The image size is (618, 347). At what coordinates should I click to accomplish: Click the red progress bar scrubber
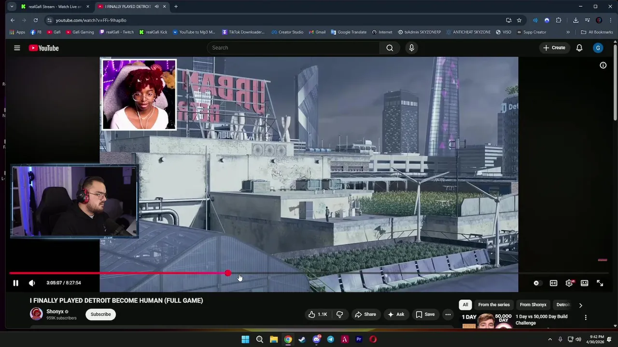pos(228,273)
